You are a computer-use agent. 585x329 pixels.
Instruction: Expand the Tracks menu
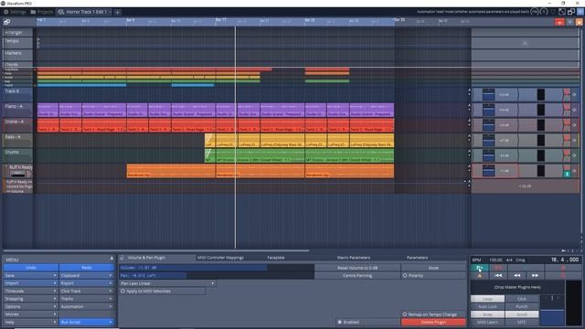point(87,299)
